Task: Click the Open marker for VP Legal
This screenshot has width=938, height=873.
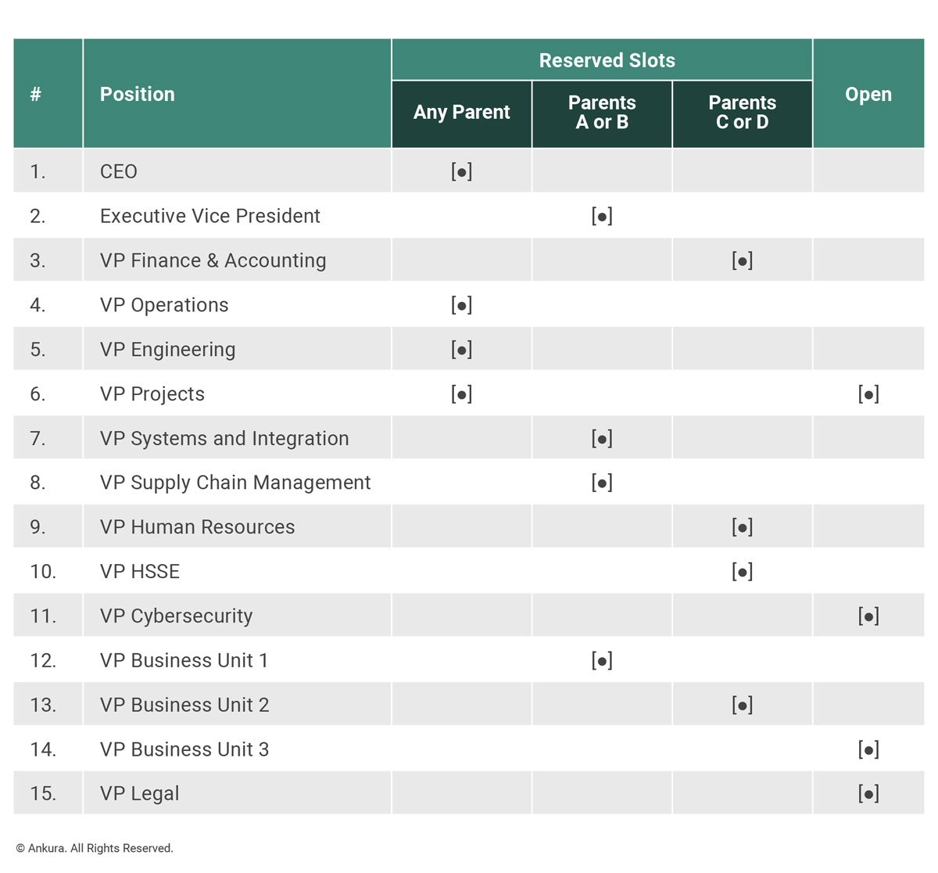Action: tap(868, 794)
